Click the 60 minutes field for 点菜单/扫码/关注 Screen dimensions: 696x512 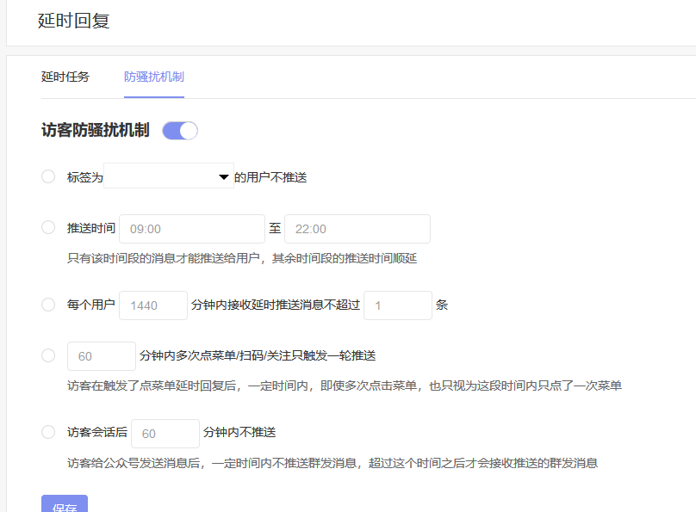point(102,356)
